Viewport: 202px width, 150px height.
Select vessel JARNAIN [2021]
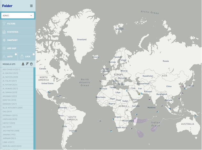pyautogui.click(x=17, y=138)
